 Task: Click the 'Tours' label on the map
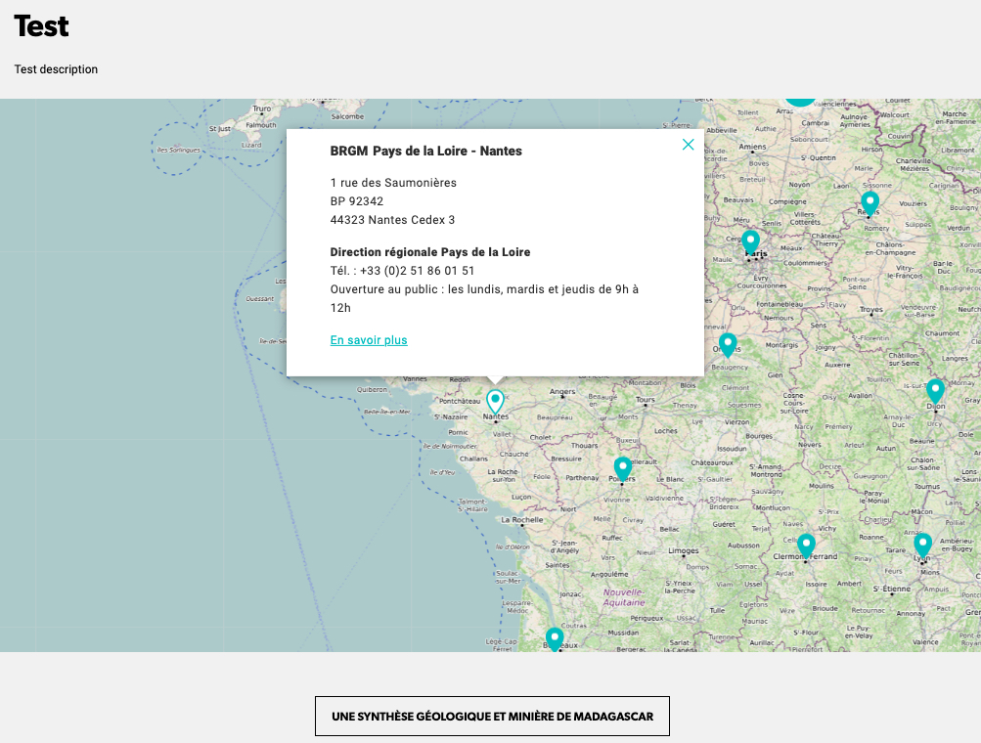point(645,399)
